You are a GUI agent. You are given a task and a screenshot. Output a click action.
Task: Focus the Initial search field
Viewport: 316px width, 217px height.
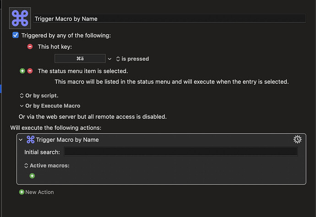coord(181,152)
